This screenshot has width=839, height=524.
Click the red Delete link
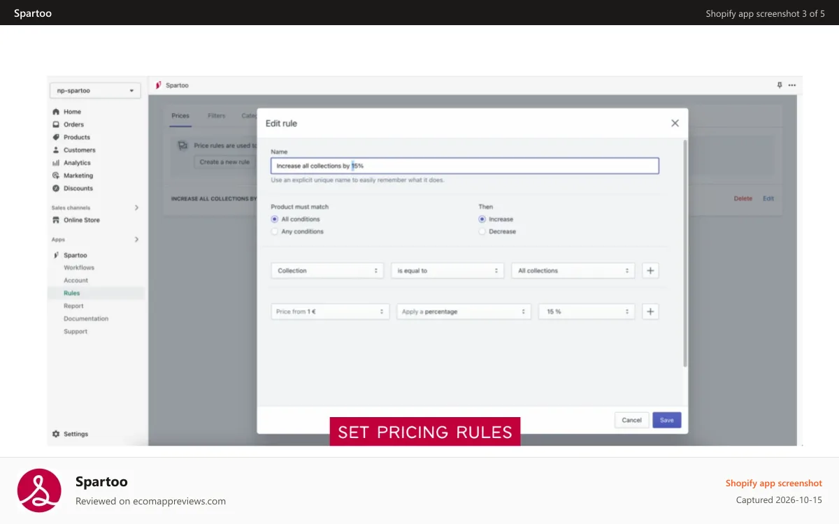(x=743, y=198)
